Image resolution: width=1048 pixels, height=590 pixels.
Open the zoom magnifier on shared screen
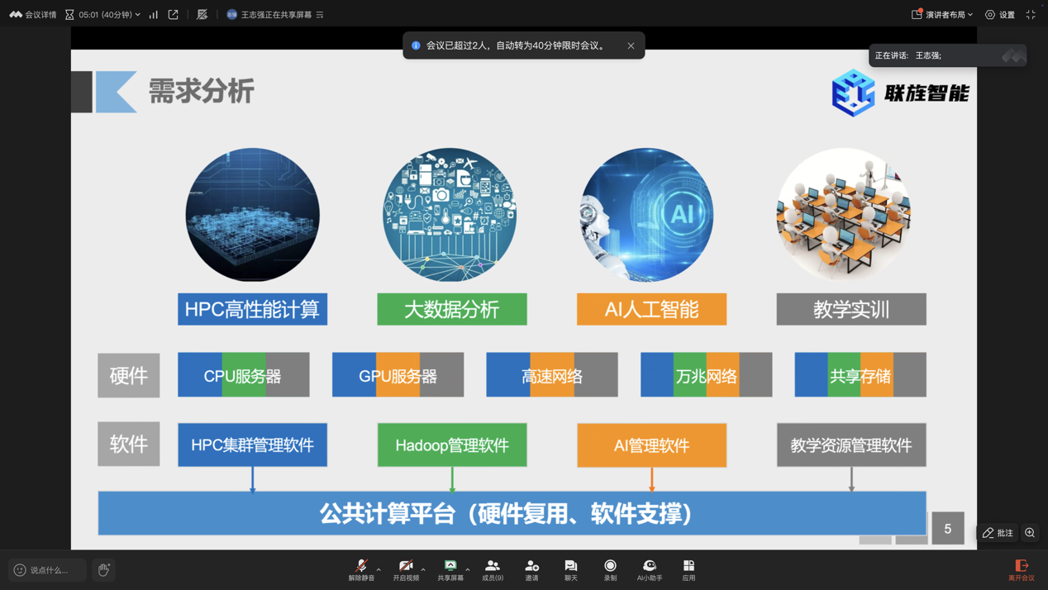pyautogui.click(x=1030, y=533)
